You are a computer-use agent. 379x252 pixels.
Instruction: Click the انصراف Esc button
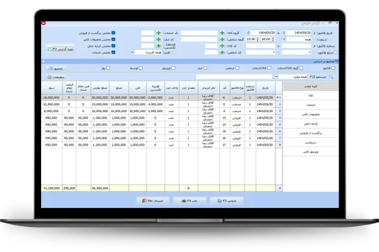point(153,200)
